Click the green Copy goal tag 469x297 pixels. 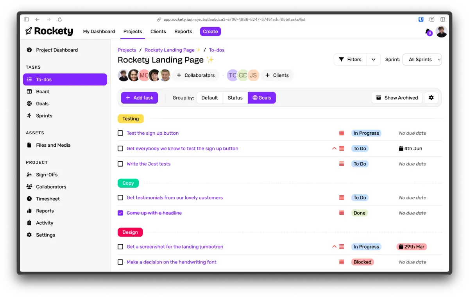tap(128, 183)
